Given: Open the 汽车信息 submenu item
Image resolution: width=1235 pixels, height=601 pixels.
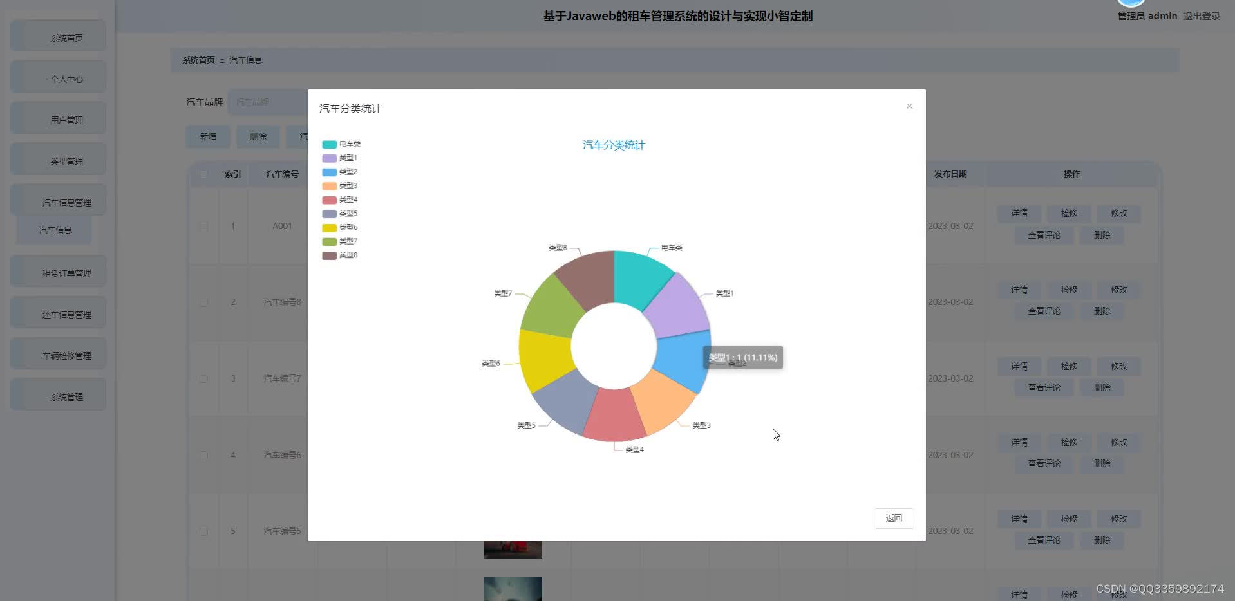Looking at the screenshot, I should (x=54, y=230).
